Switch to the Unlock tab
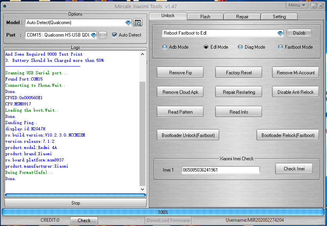The image size is (327, 226). (168, 16)
